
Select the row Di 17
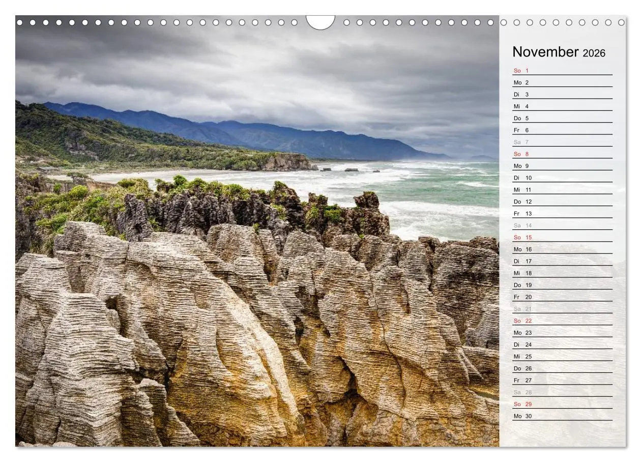[562, 261]
